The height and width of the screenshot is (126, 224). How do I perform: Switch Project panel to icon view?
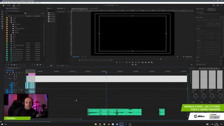pyautogui.click(x=12, y=65)
